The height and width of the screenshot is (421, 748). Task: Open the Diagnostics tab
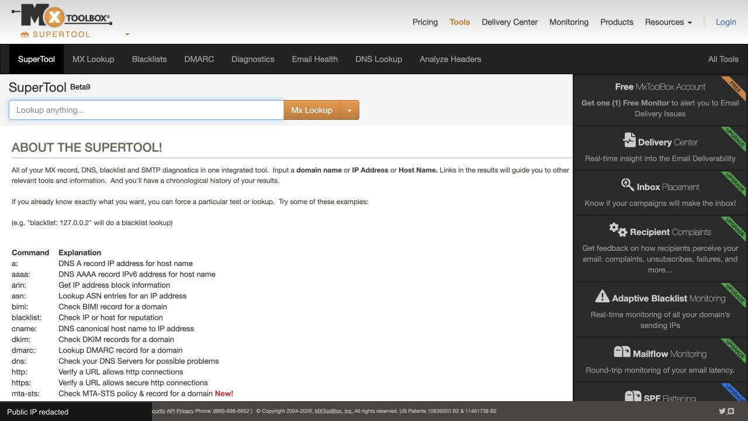(252, 59)
